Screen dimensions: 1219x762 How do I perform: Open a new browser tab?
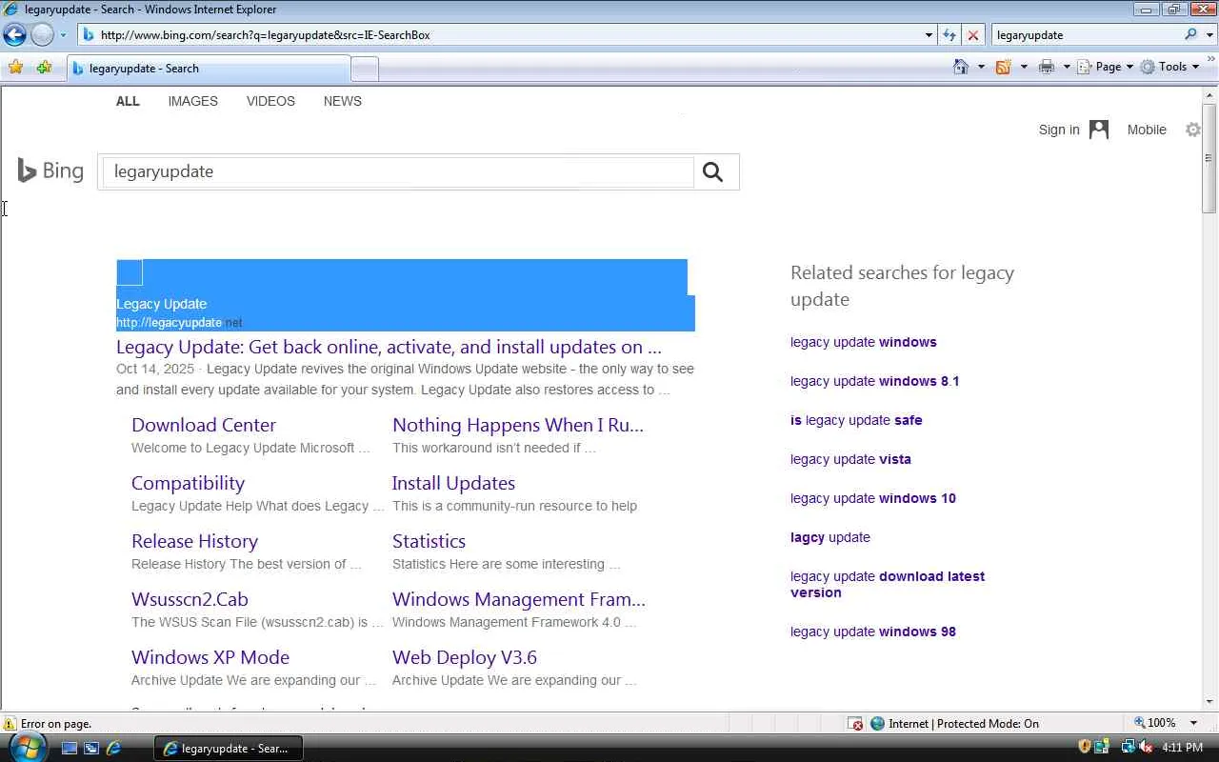[x=365, y=69]
